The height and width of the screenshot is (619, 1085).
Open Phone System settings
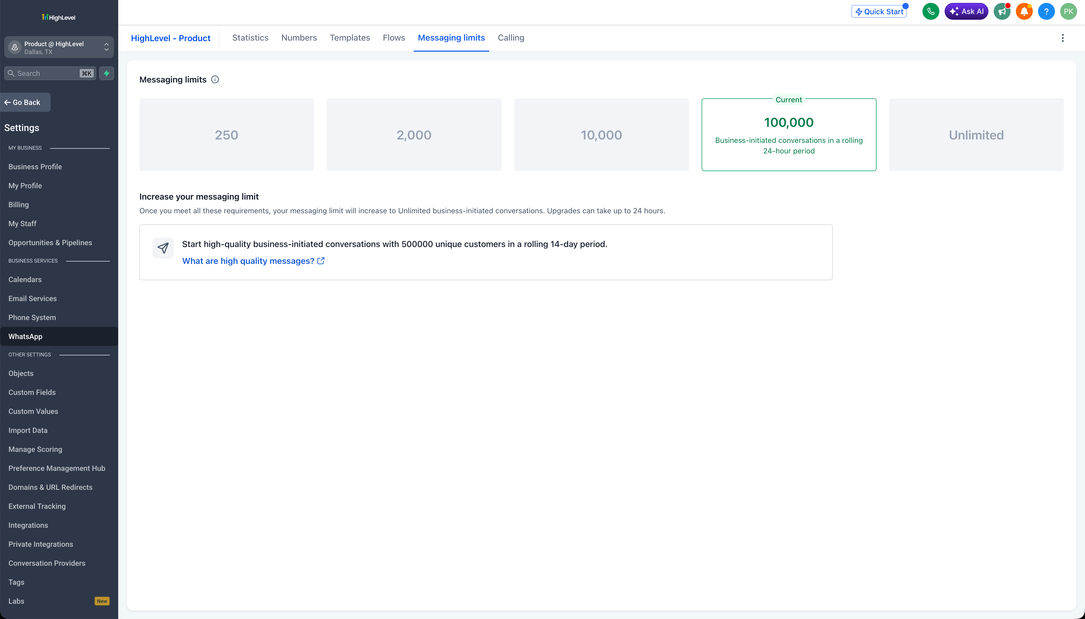pos(32,318)
